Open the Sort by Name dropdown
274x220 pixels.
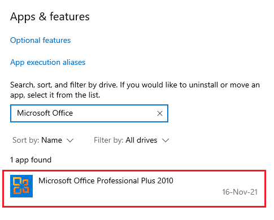point(43,140)
